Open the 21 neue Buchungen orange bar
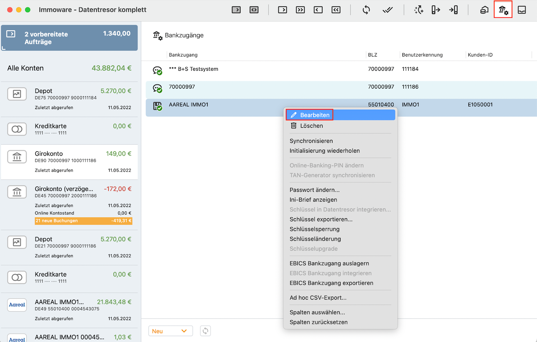 pos(83,220)
